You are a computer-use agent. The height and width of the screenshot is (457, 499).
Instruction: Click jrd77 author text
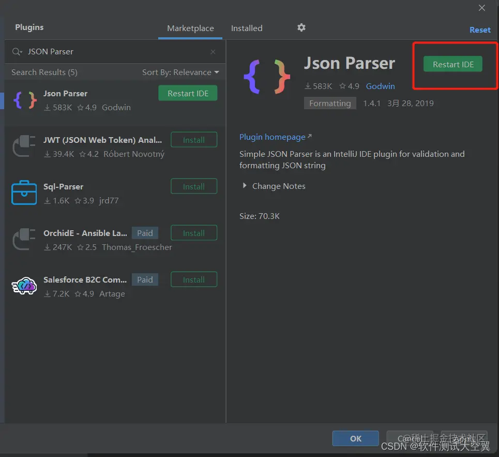click(109, 201)
